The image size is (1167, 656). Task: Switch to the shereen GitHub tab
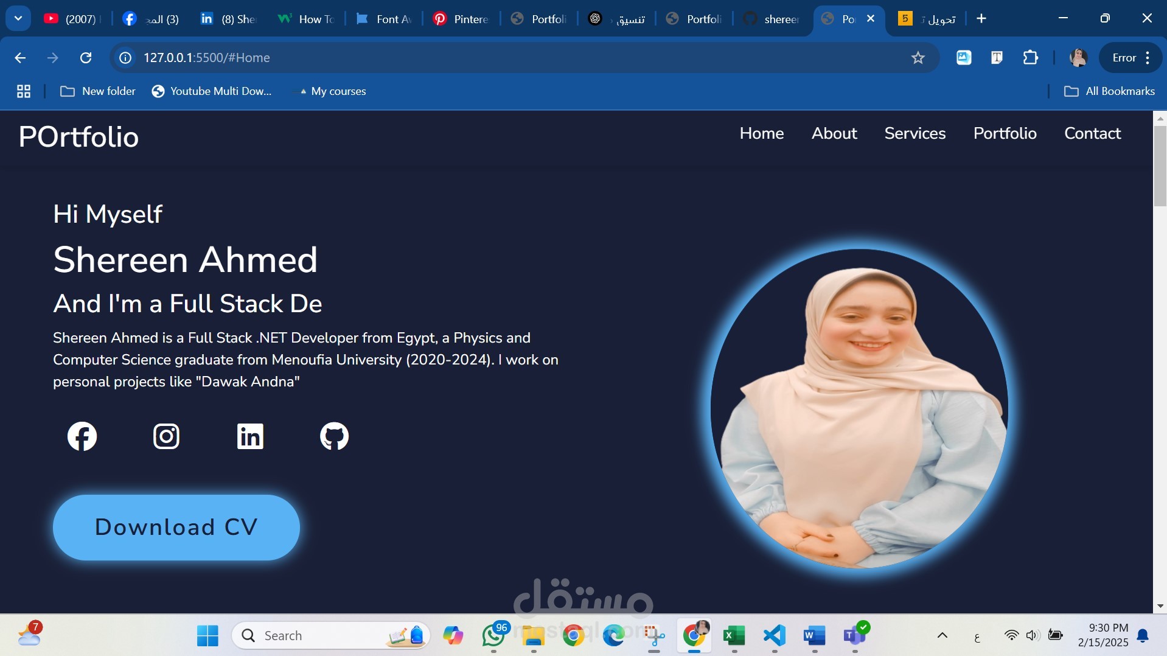click(772, 19)
